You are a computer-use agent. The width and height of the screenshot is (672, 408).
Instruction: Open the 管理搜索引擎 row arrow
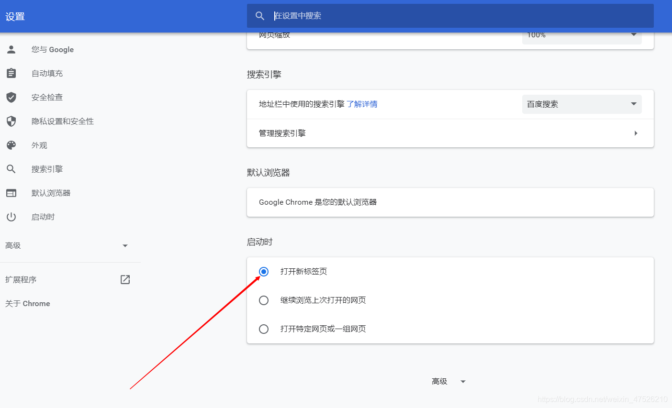point(636,133)
